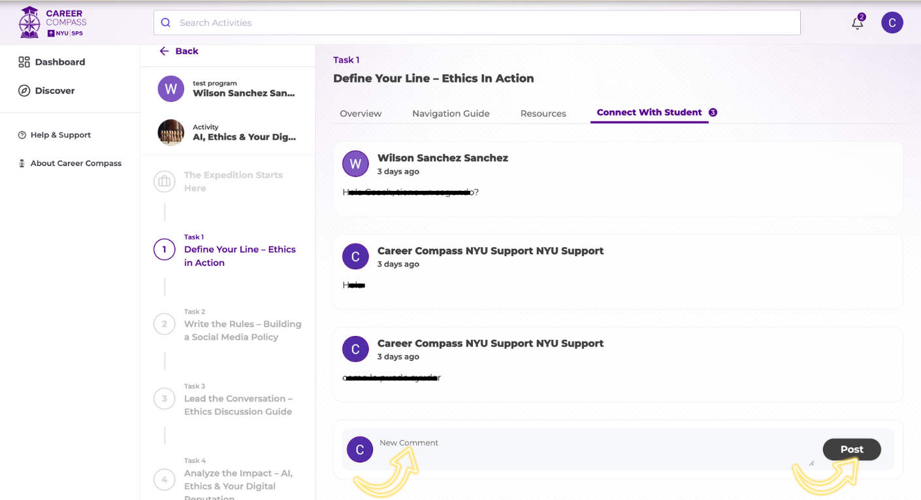The width and height of the screenshot is (921, 500).
Task: Click the Career Compass logo
Action: tap(52, 22)
